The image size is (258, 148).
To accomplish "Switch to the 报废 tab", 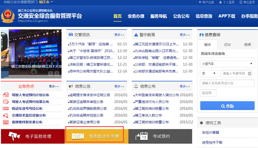I will [247, 44].
